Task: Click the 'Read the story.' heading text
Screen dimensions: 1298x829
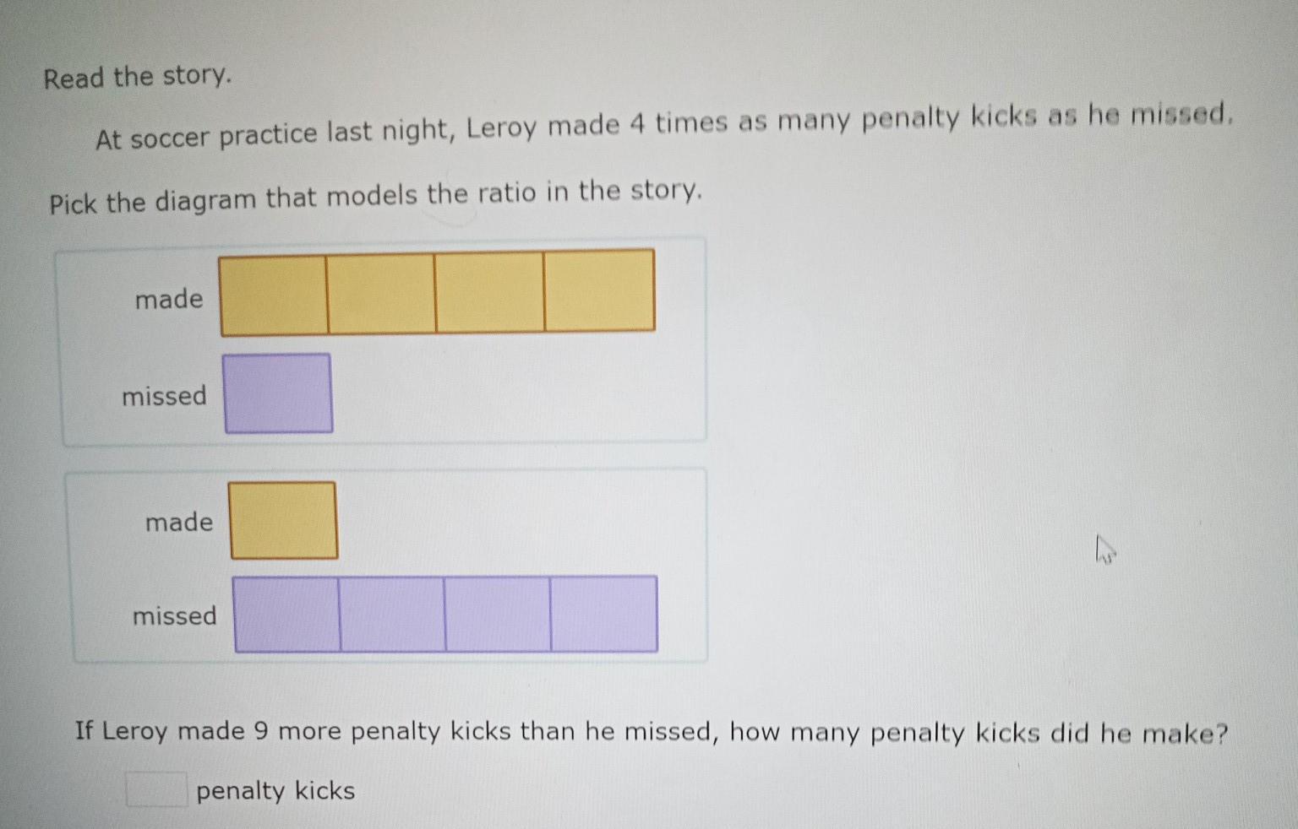Action: (x=137, y=77)
